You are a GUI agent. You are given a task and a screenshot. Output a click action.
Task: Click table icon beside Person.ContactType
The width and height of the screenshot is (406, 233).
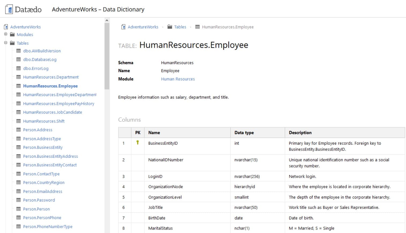[x=18, y=174]
